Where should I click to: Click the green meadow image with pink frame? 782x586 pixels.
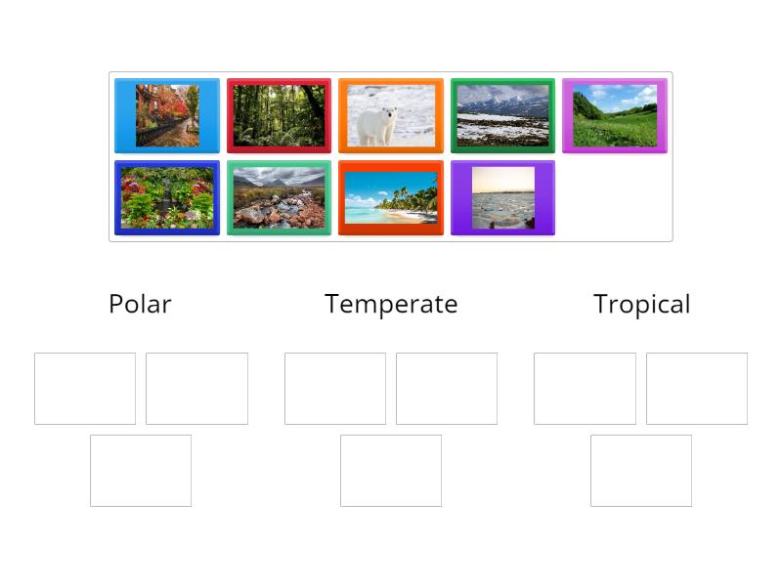click(x=614, y=114)
